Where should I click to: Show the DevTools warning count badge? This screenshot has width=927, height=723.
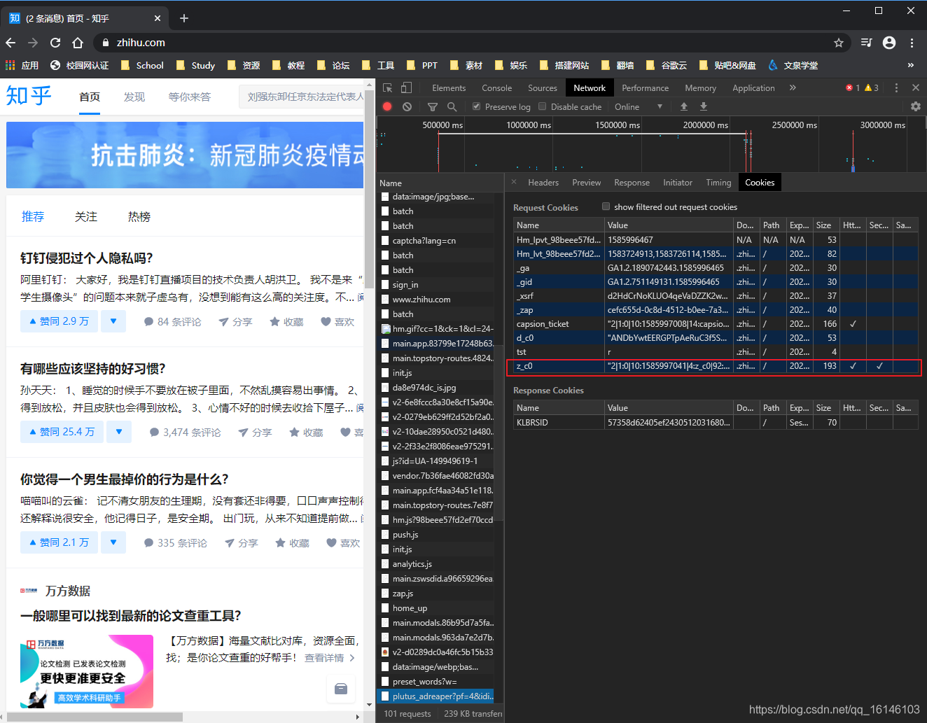872,87
